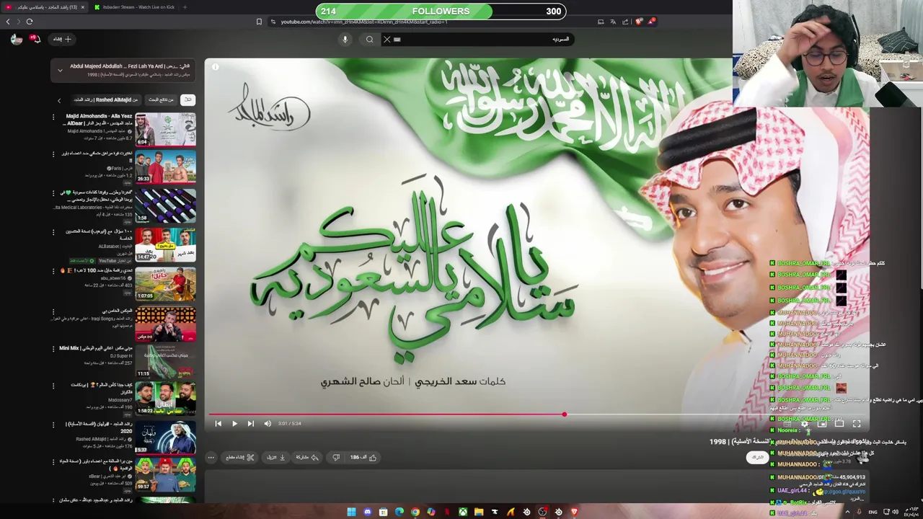Click the Subscribe button under the video
The width and height of the screenshot is (923, 519).
[756, 458]
